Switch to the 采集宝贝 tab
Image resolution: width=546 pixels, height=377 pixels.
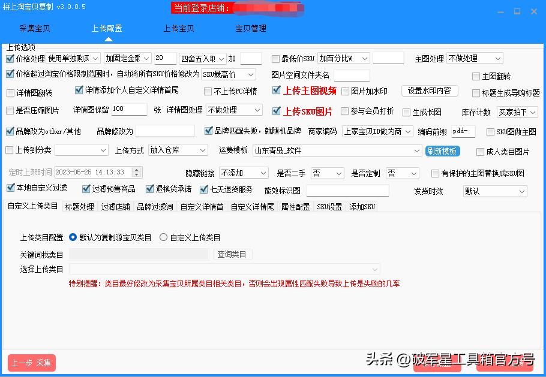tap(35, 28)
